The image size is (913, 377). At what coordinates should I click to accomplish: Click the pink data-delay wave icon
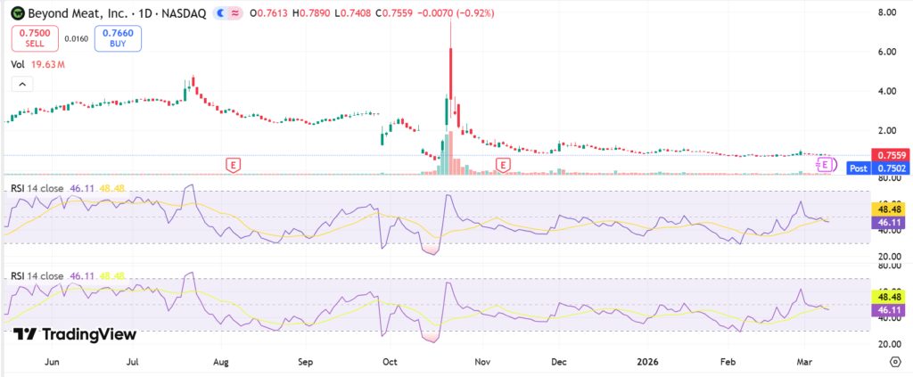235,13
